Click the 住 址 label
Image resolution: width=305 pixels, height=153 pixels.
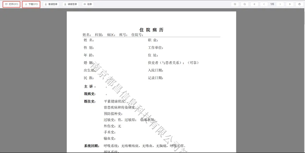pos(153,55)
